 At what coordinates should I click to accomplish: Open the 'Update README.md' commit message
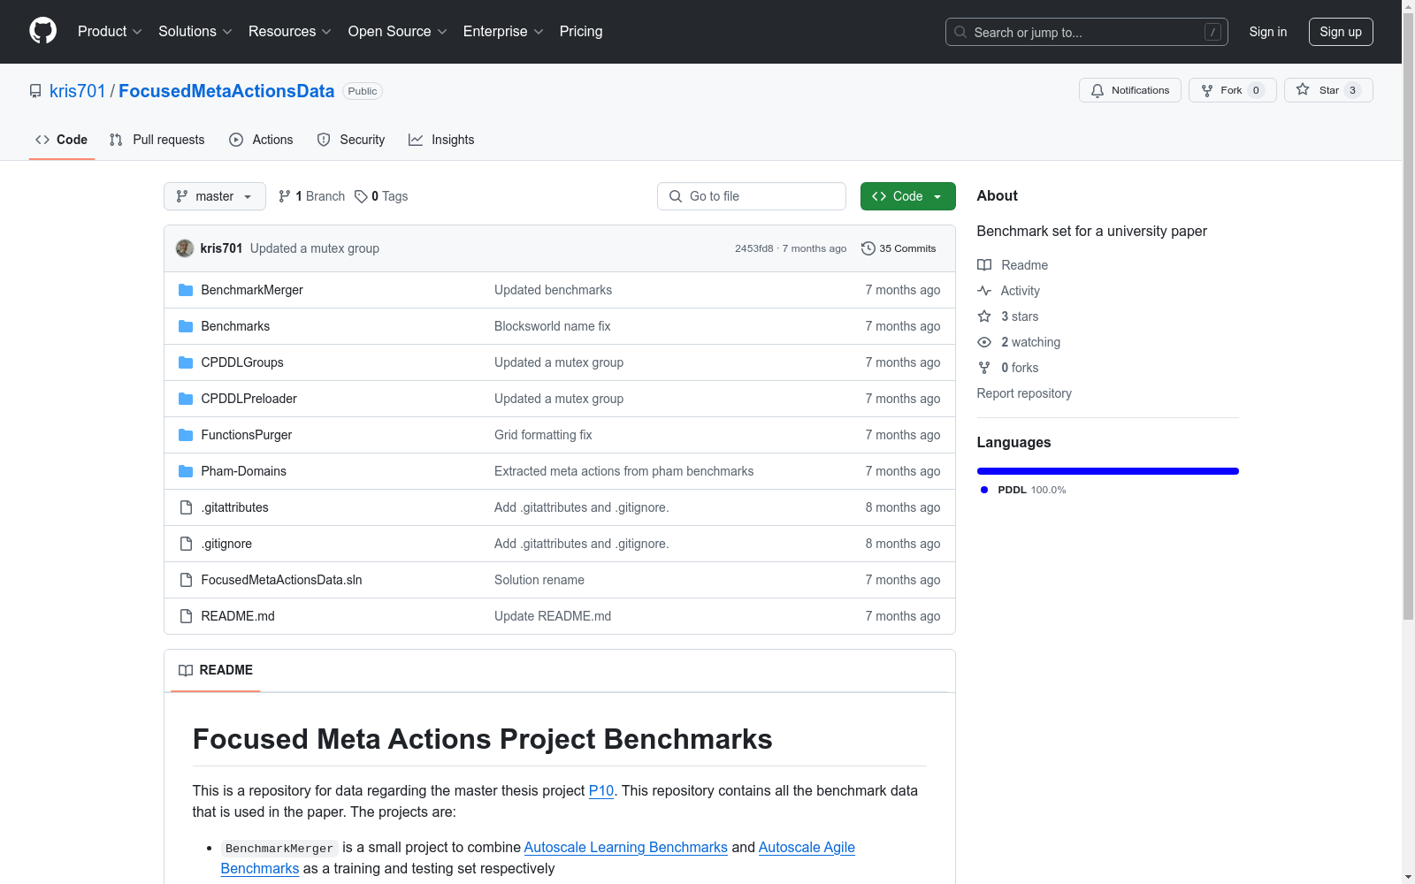click(x=553, y=616)
